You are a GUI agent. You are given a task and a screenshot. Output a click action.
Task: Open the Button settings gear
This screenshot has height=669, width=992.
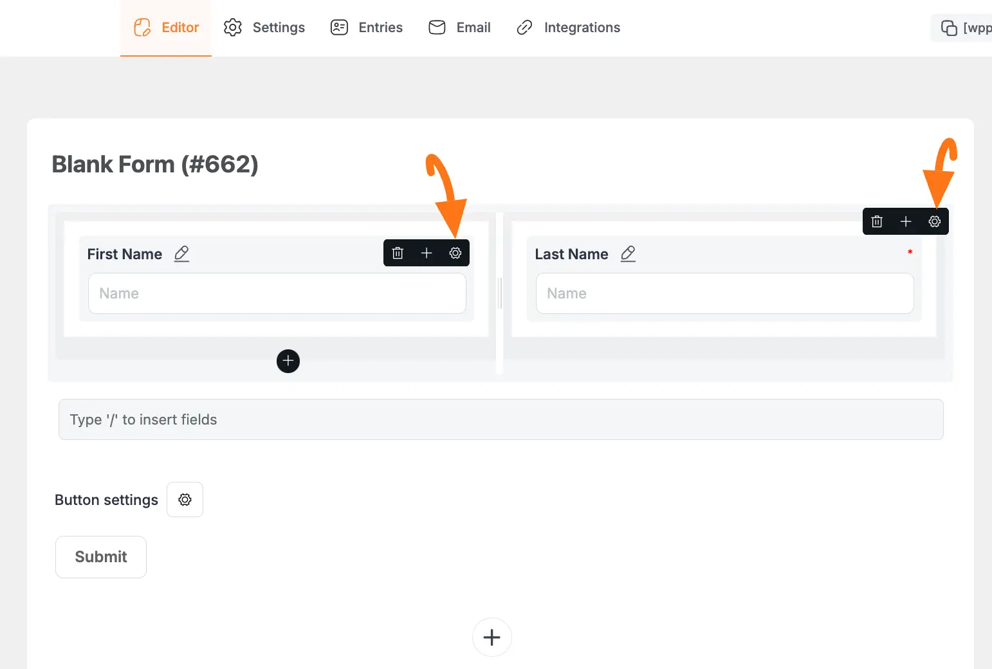185,499
